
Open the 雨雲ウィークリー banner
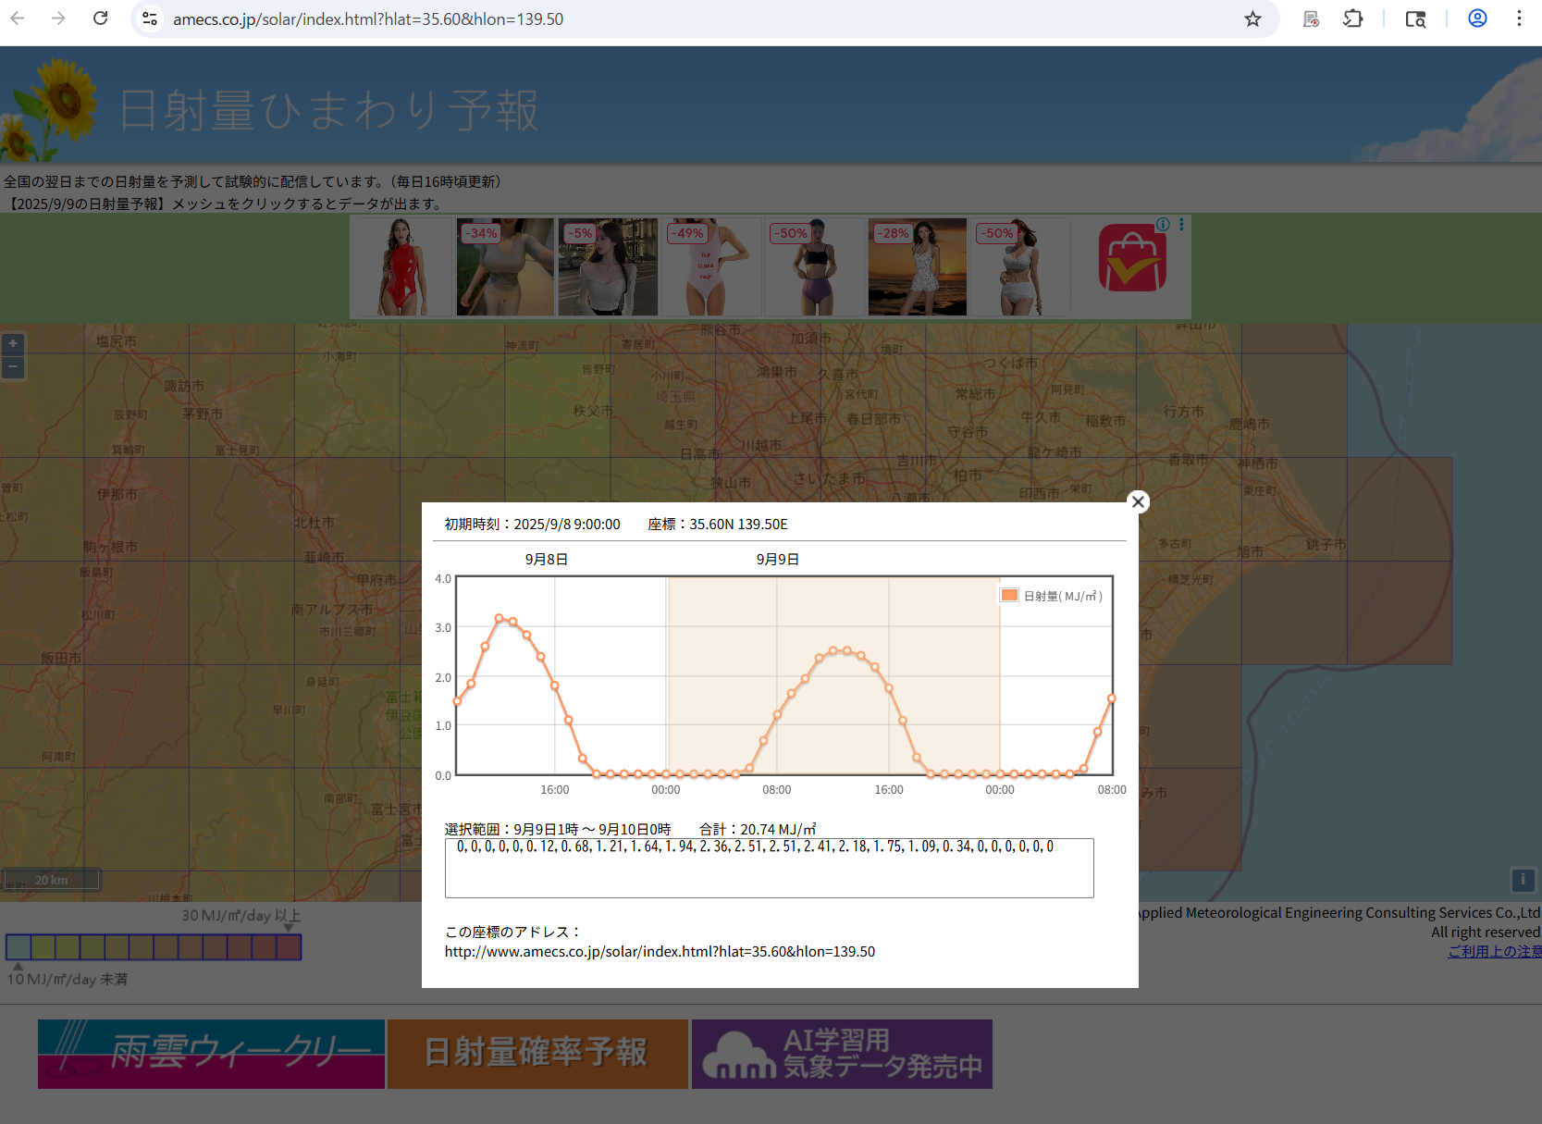pyautogui.click(x=211, y=1054)
